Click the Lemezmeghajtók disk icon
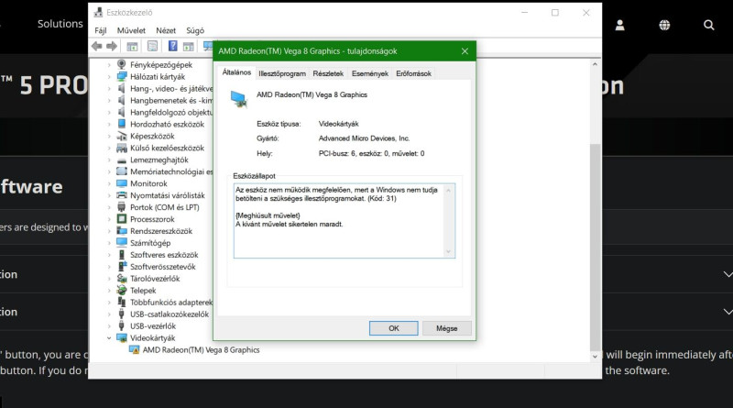 tap(122, 160)
